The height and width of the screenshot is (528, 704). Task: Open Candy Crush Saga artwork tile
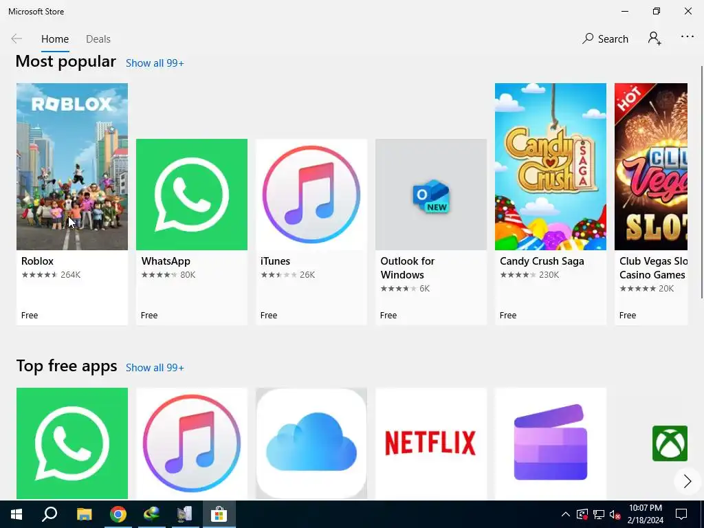[551, 166]
